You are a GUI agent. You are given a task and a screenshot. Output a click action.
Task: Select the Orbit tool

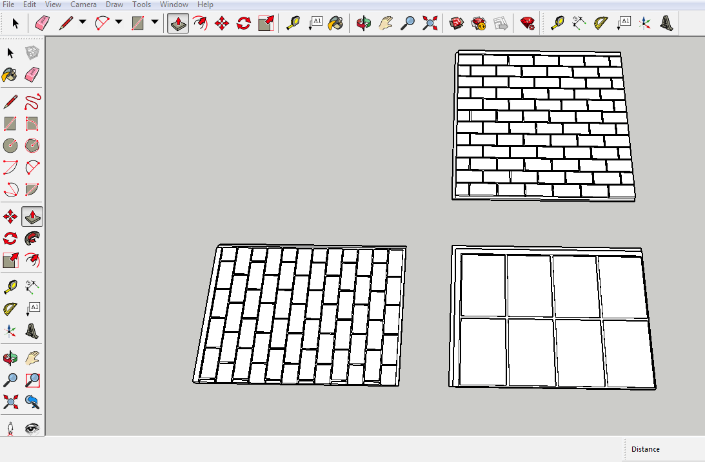tap(362, 24)
